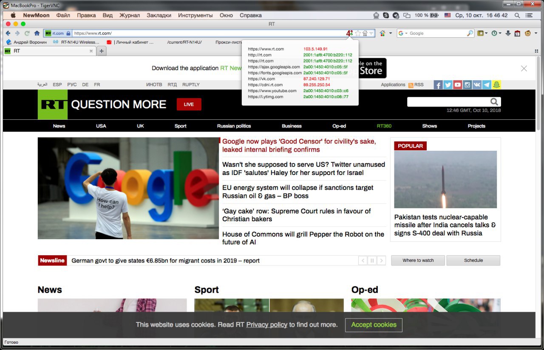This screenshot has height=350, width=544.
Task: Close the app download banner X
Action: 524,68
